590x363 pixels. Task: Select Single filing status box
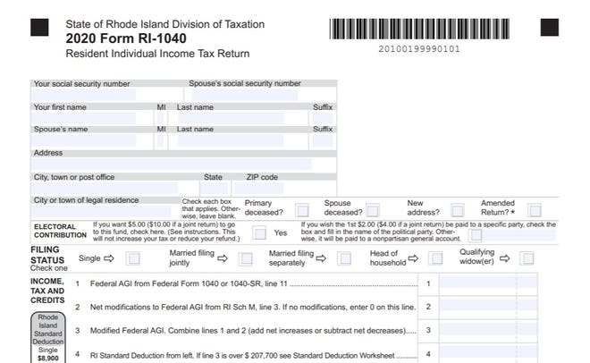pyautogui.click(x=132, y=258)
